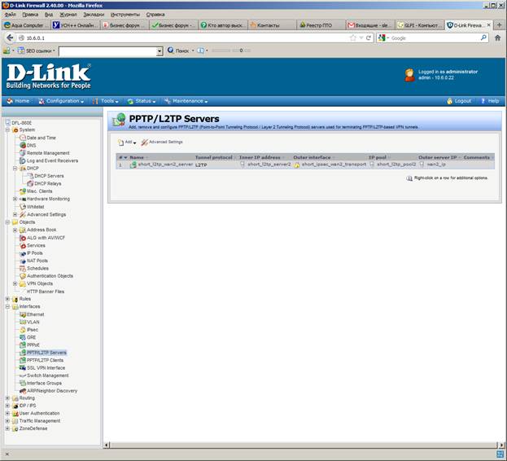Viewport: 507px width, 461px height.
Task: Sort by Tunnel protocol column header
Action: coord(214,157)
